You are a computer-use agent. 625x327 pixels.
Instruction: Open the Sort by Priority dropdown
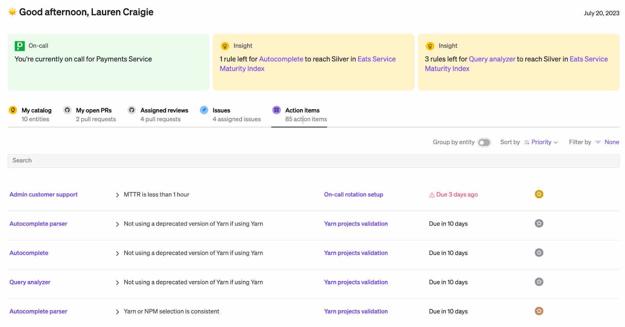coord(541,142)
